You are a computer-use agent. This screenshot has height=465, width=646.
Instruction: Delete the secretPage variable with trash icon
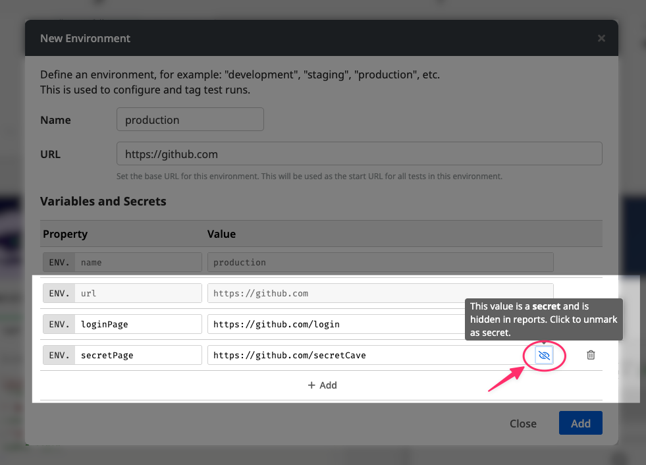coord(591,355)
